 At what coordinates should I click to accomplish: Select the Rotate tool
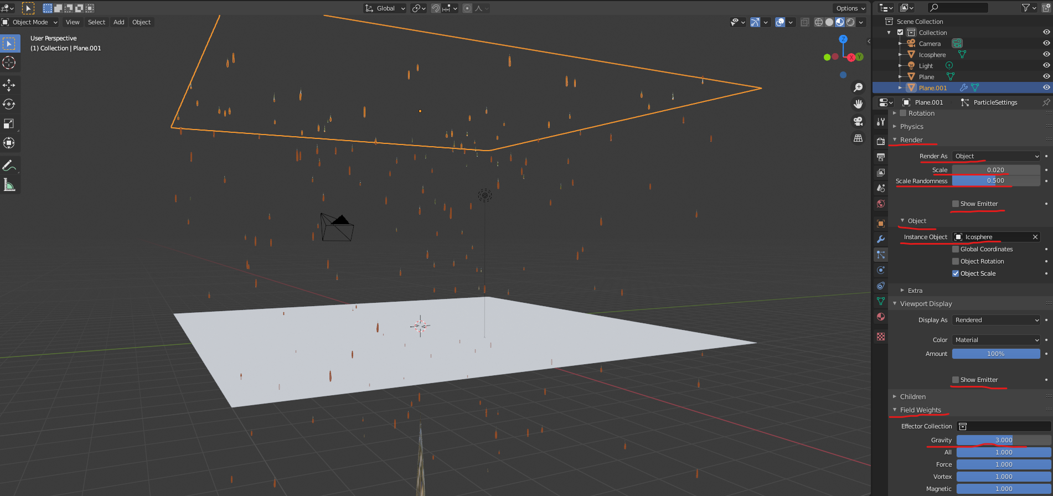click(x=9, y=104)
